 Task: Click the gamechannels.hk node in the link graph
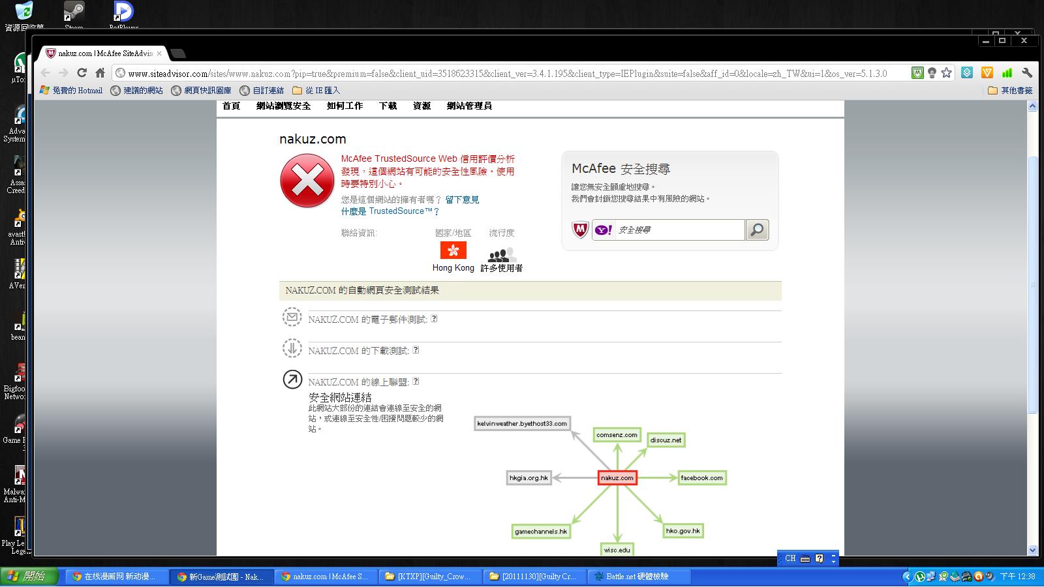click(541, 532)
